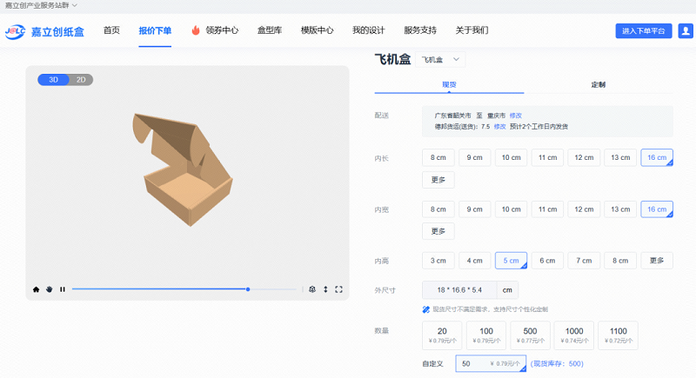Click the 进入下单平台 button
696x378 pixels.
[x=645, y=30]
